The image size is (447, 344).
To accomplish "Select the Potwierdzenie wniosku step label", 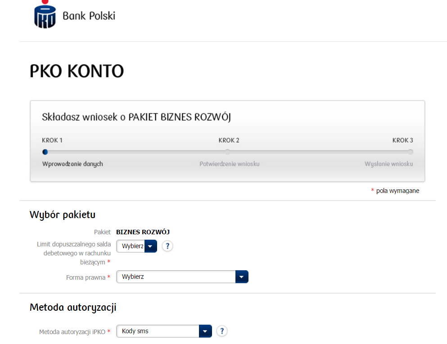I will [x=230, y=164].
